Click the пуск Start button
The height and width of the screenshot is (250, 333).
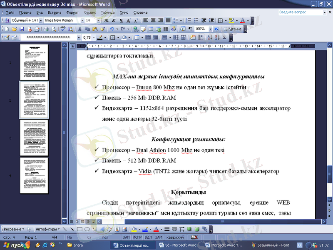pos(12,245)
